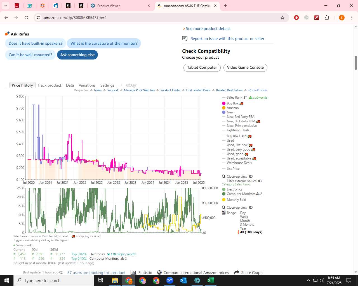
Task: Click the Statistic bar chart icon
Action: point(133,273)
